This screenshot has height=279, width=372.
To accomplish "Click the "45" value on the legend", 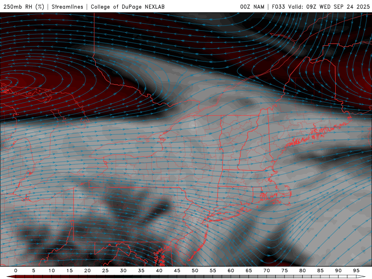I will [x=177, y=271].
